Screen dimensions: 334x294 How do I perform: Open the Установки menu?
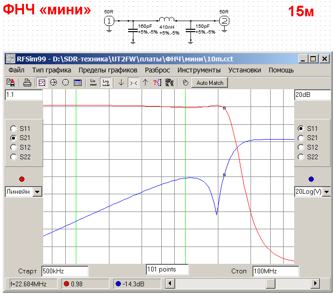(245, 70)
